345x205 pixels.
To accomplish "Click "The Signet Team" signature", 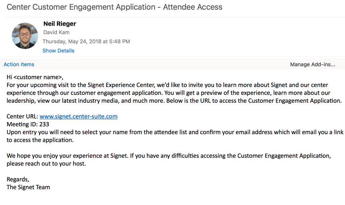I will pos(28,187).
